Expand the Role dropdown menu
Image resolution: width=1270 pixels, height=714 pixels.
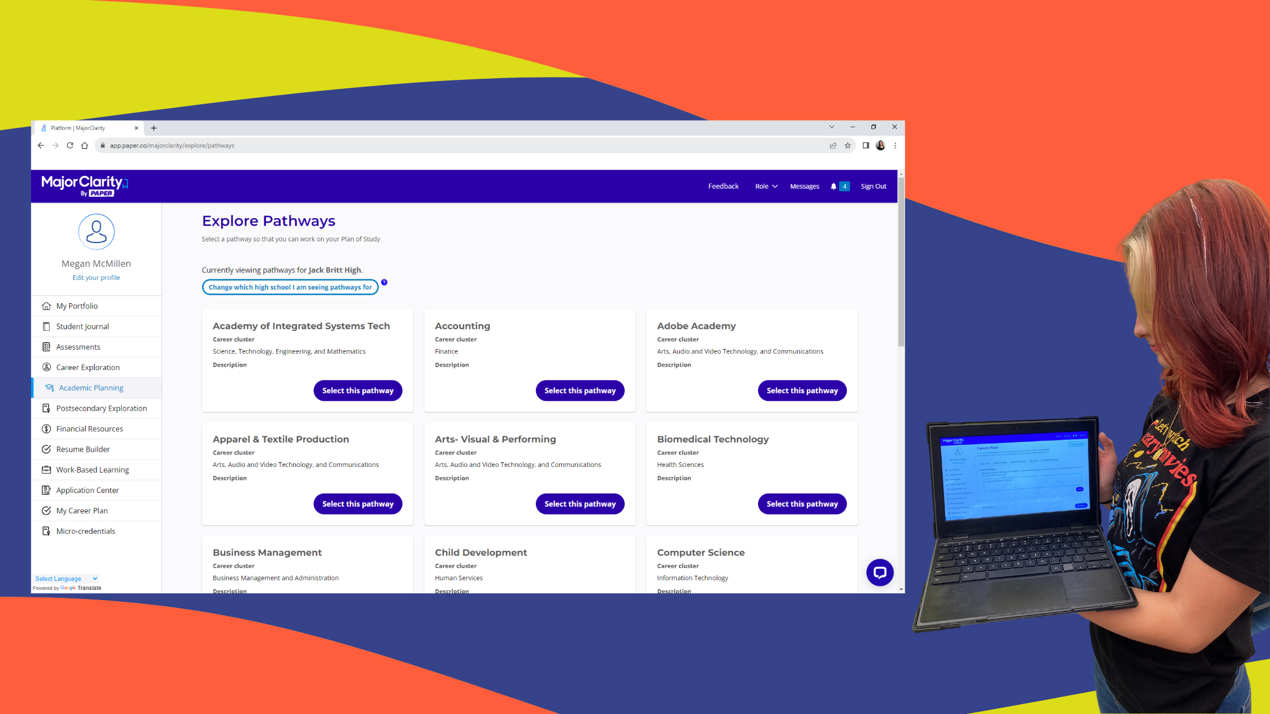point(765,186)
